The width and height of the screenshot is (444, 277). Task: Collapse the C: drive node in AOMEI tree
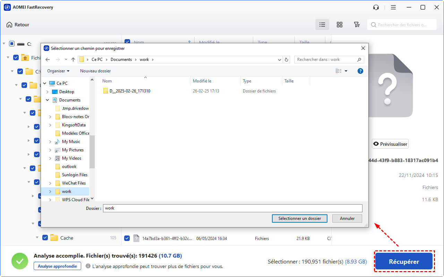pyautogui.click(x=4, y=44)
